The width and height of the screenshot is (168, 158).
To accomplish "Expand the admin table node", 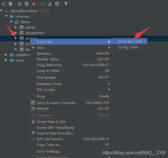I will 16,27.
